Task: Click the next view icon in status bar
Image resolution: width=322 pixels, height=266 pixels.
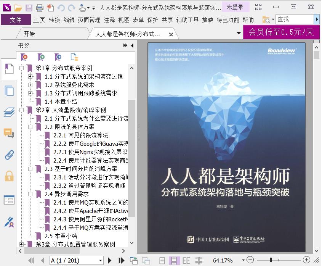Action: pos(146,260)
